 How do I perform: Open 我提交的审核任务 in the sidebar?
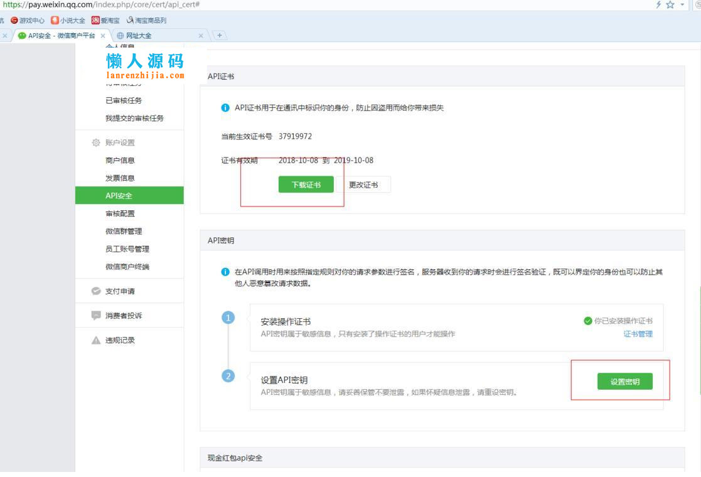[134, 118]
